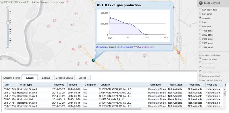Open the About tab

pyautogui.click(x=82, y=78)
